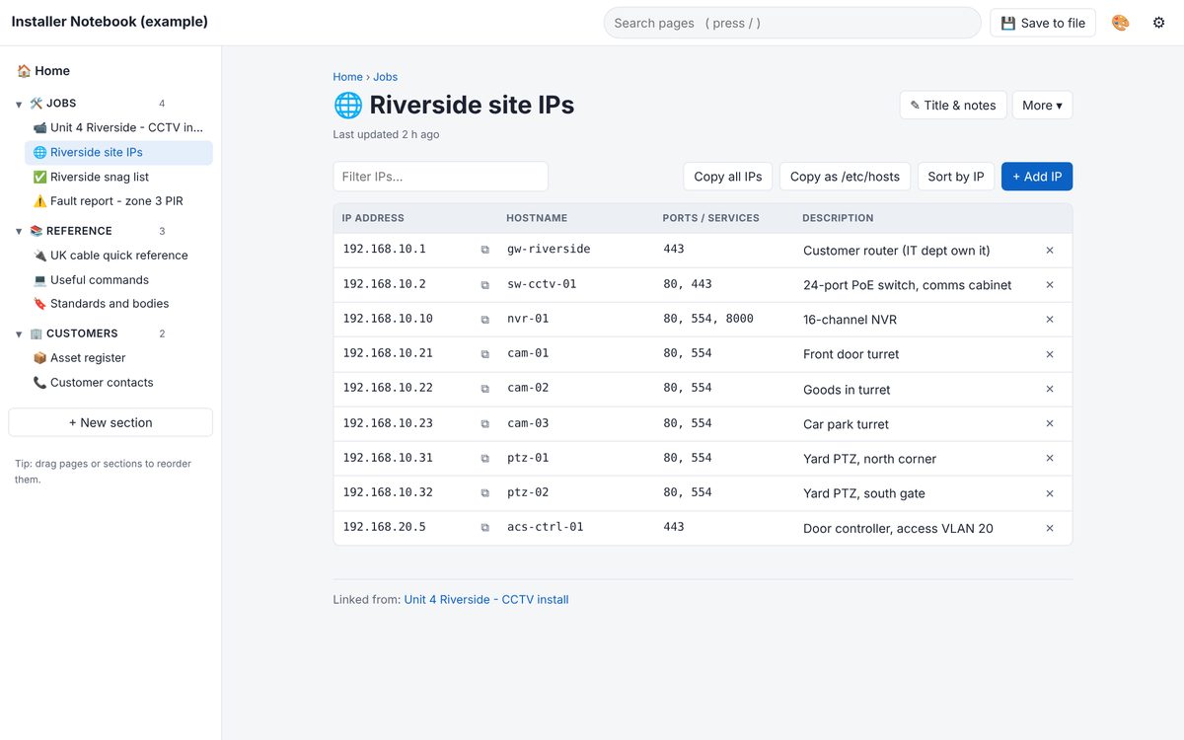Screen dimensions: 1184x740
Task: Delete the ptz-02 row
Action: coord(1050,493)
